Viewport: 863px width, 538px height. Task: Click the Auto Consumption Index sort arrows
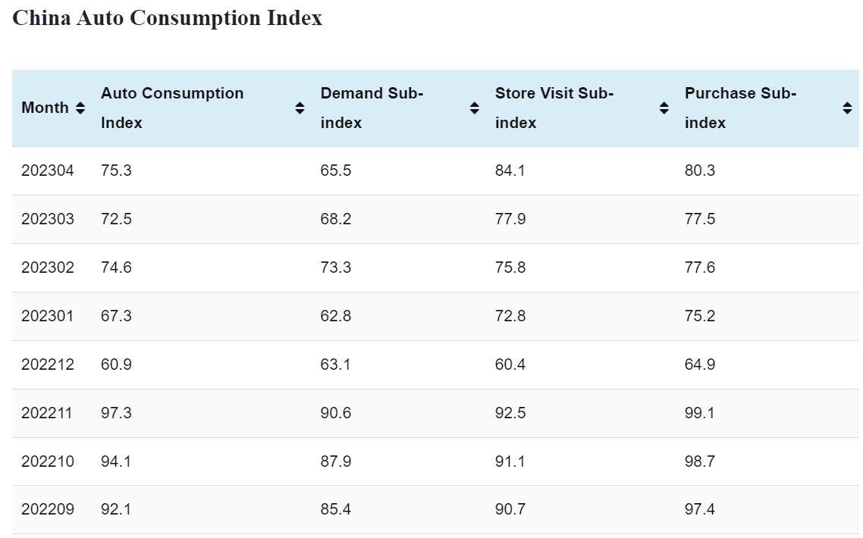(300, 108)
